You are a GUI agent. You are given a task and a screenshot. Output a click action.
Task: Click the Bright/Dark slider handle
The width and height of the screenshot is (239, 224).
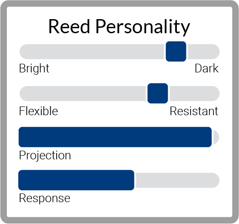click(176, 51)
